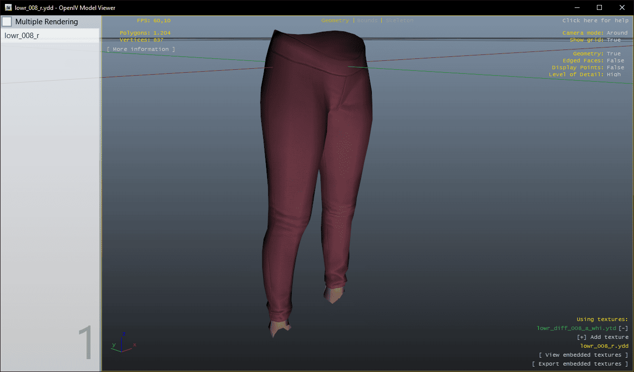The height and width of the screenshot is (372, 634).
Task: Switch to the Geometry view tab
Action: [x=335, y=21]
